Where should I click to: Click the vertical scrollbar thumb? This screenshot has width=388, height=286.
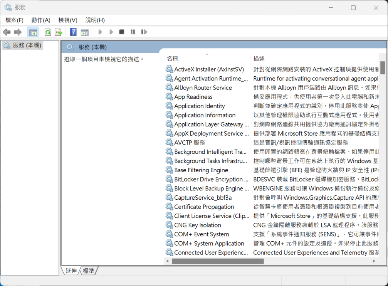click(383, 68)
